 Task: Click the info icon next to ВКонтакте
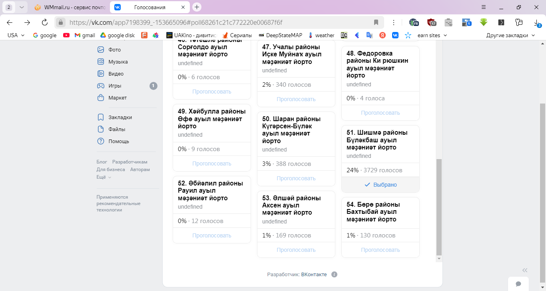(x=335, y=275)
